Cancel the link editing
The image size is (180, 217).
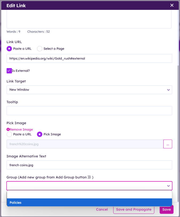pos(102,210)
